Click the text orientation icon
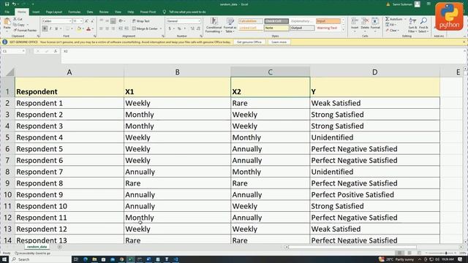468x263 pixels. point(121,21)
